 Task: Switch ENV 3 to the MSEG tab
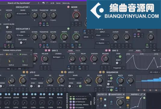coord(138,50)
